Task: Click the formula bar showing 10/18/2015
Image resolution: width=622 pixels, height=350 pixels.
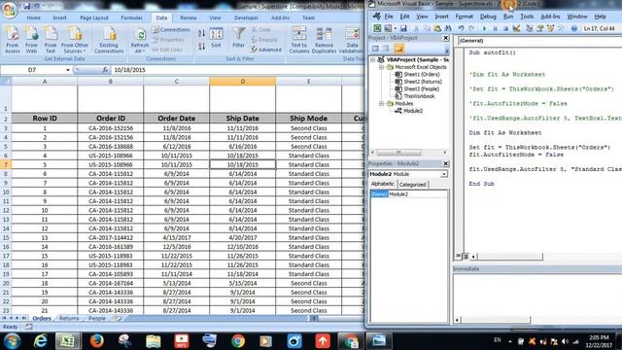Action: pyautogui.click(x=237, y=70)
